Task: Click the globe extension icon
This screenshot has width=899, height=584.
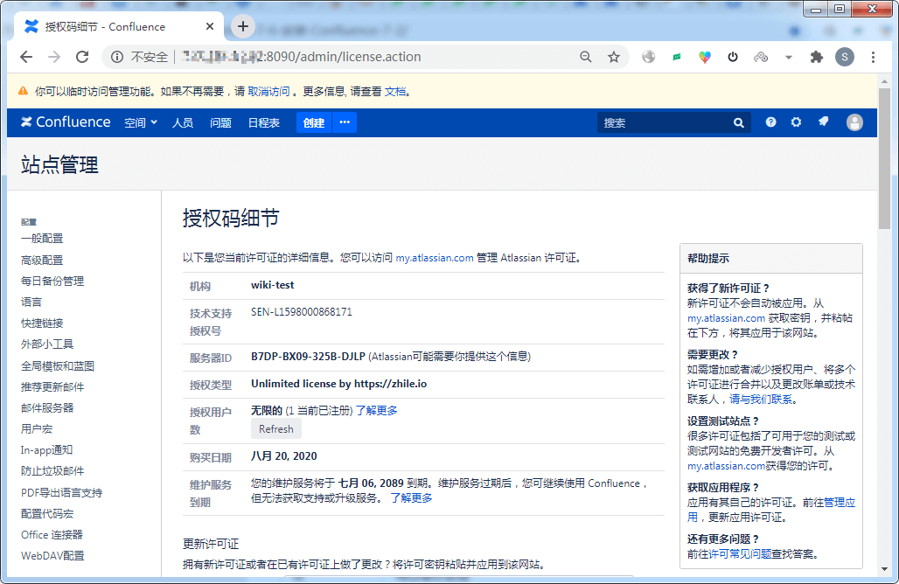Action: (648, 57)
